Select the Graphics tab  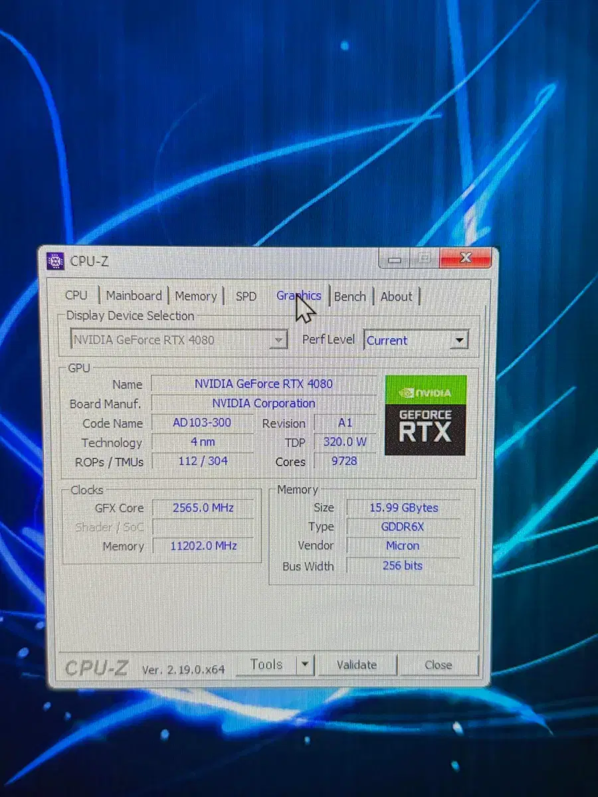pos(299,296)
